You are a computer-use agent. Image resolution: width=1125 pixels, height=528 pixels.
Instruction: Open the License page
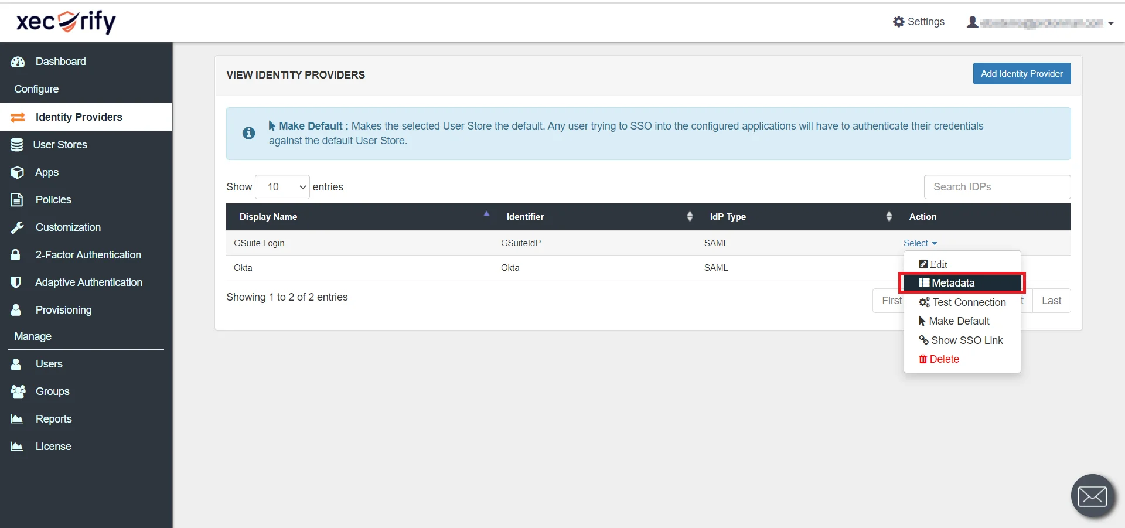(53, 446)
